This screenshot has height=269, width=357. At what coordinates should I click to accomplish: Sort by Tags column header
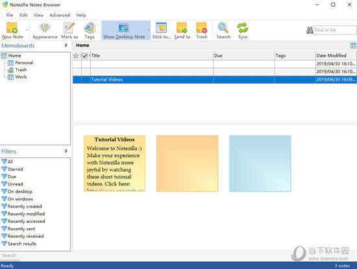point(295,56)
